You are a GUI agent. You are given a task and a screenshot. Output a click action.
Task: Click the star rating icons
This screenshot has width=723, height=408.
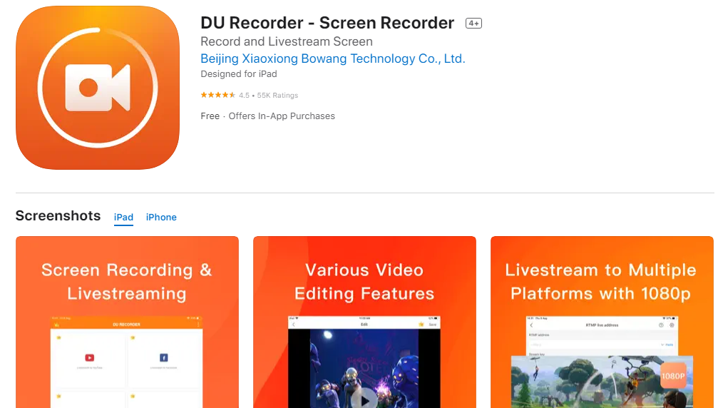pyautogui.click(x=217, y=95)
